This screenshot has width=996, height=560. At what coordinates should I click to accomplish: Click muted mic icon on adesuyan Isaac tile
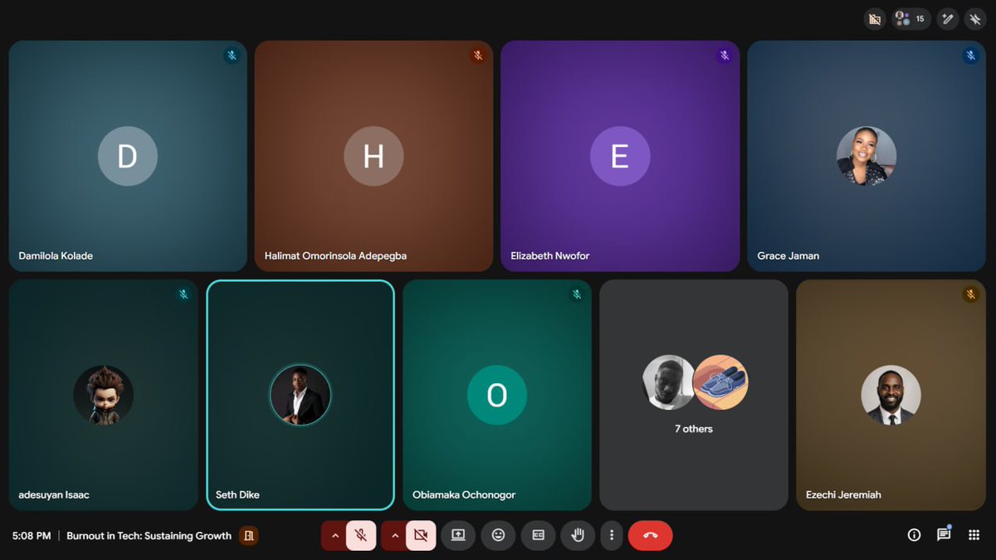(x=183, y=295)
